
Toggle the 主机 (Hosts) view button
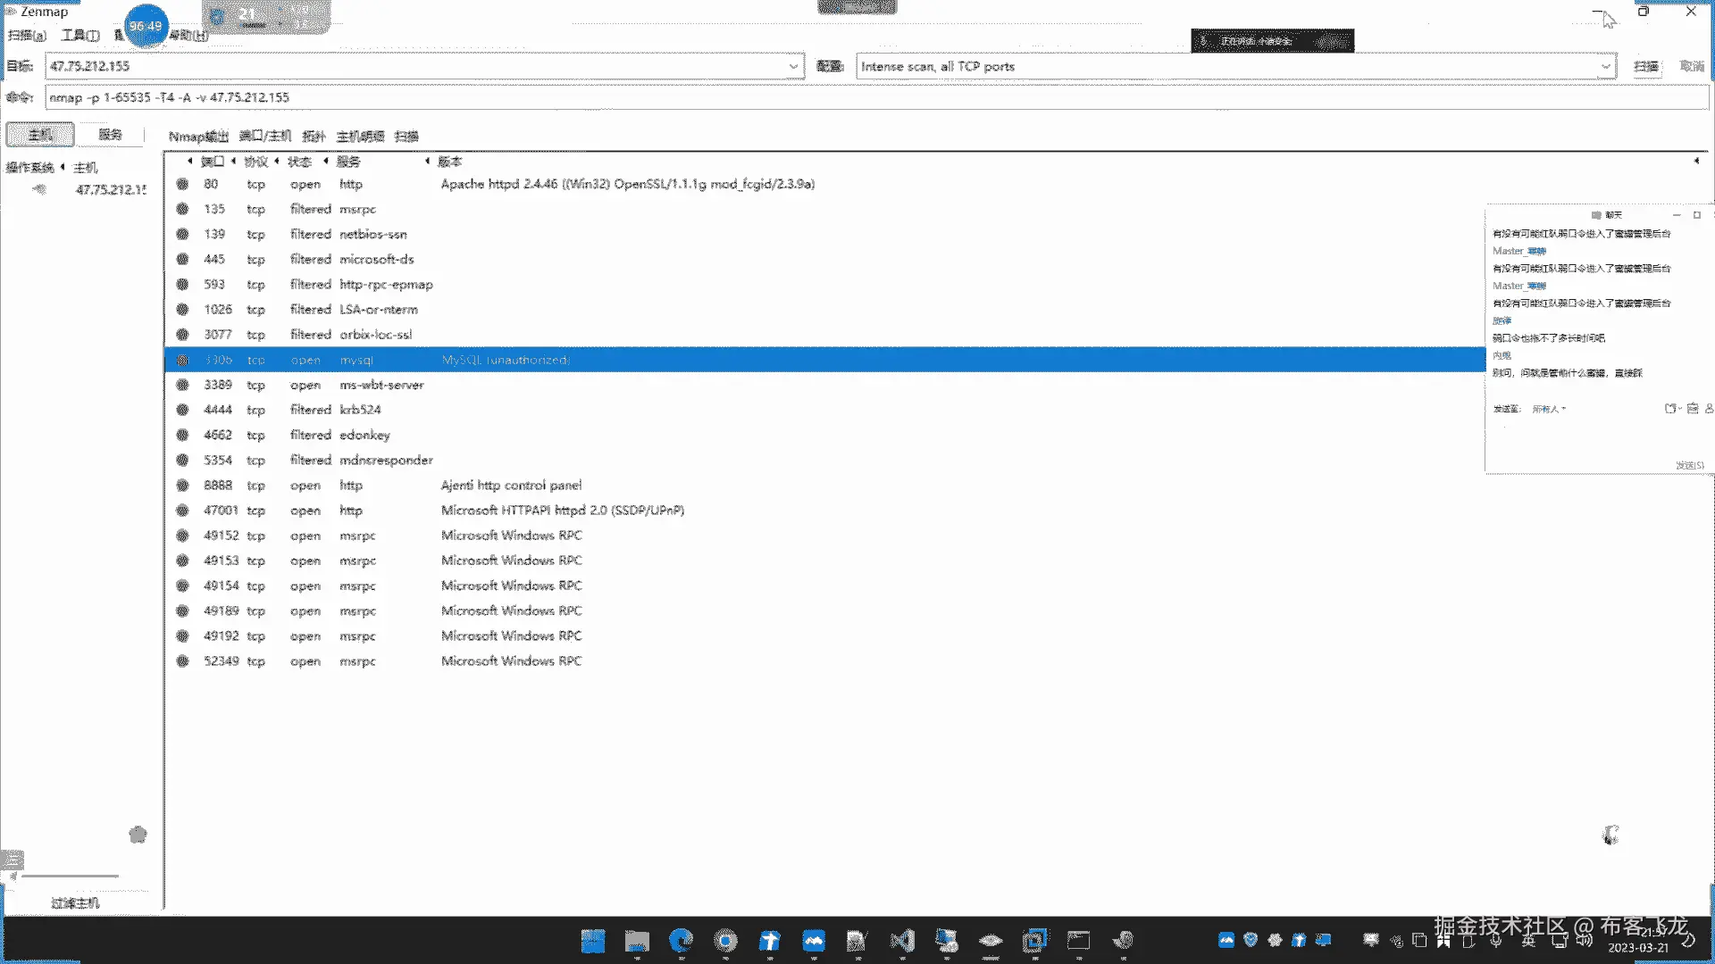40,135
